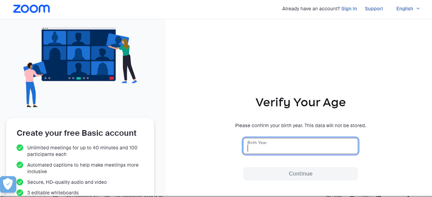Click the Automated captions feature text
The height and width of the screenshot is (197, 432).
click(x=83, y=168)
